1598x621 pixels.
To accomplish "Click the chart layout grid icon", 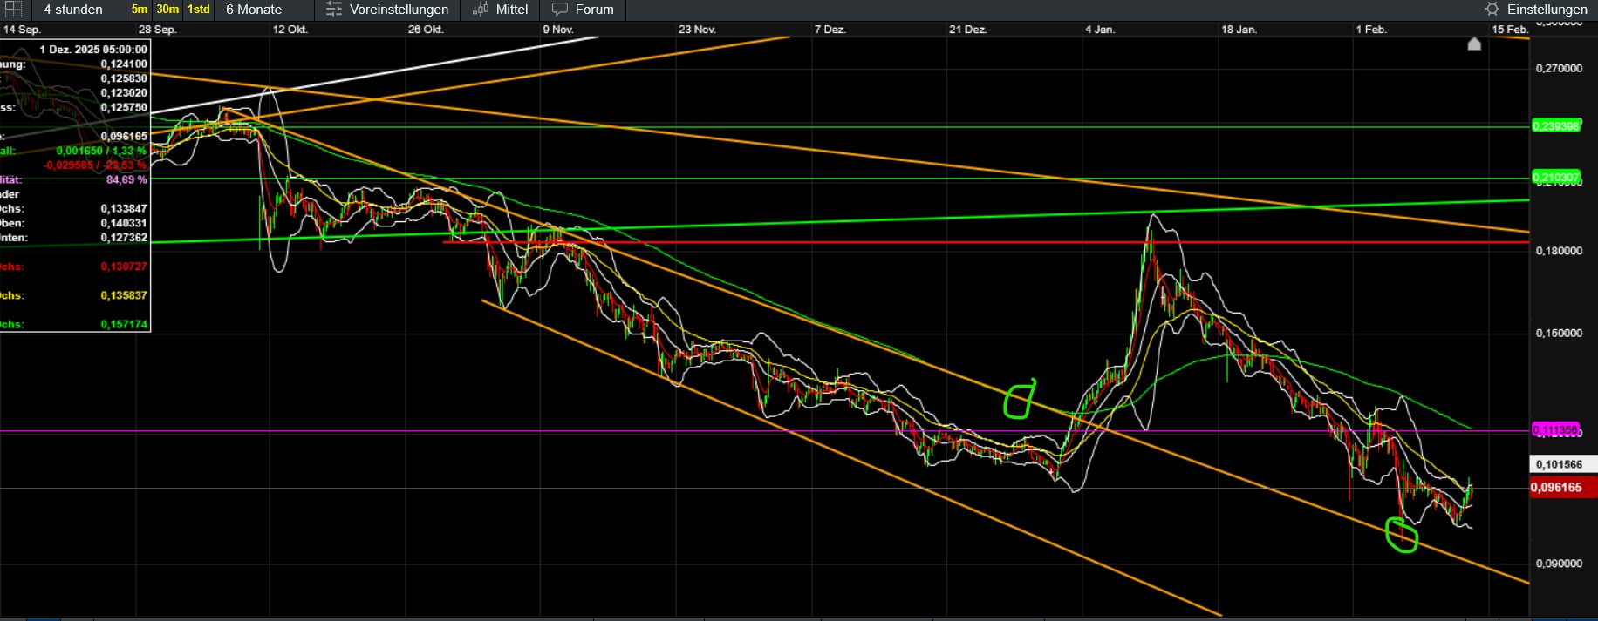I will [13, 10].
